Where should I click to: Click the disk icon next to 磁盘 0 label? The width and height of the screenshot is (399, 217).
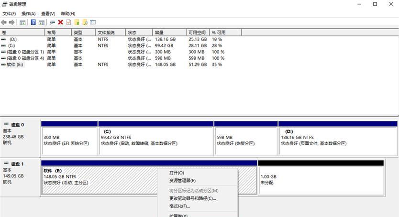(6, 124)
